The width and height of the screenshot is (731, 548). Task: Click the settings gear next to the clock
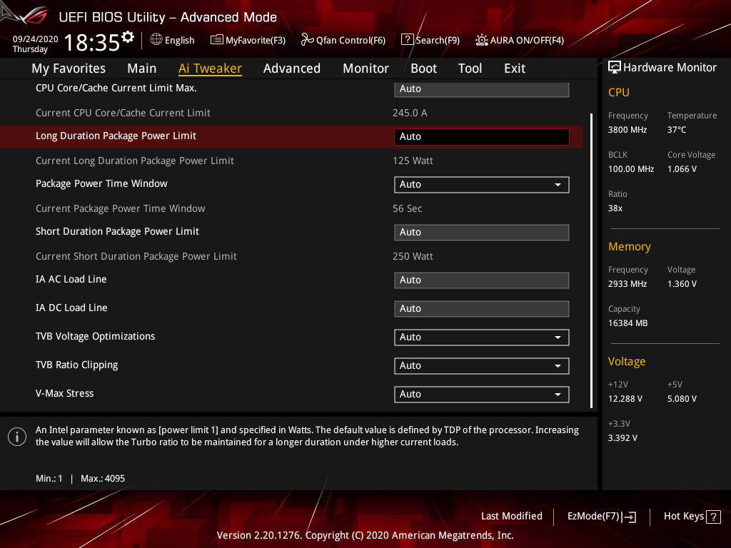(128, 37)
